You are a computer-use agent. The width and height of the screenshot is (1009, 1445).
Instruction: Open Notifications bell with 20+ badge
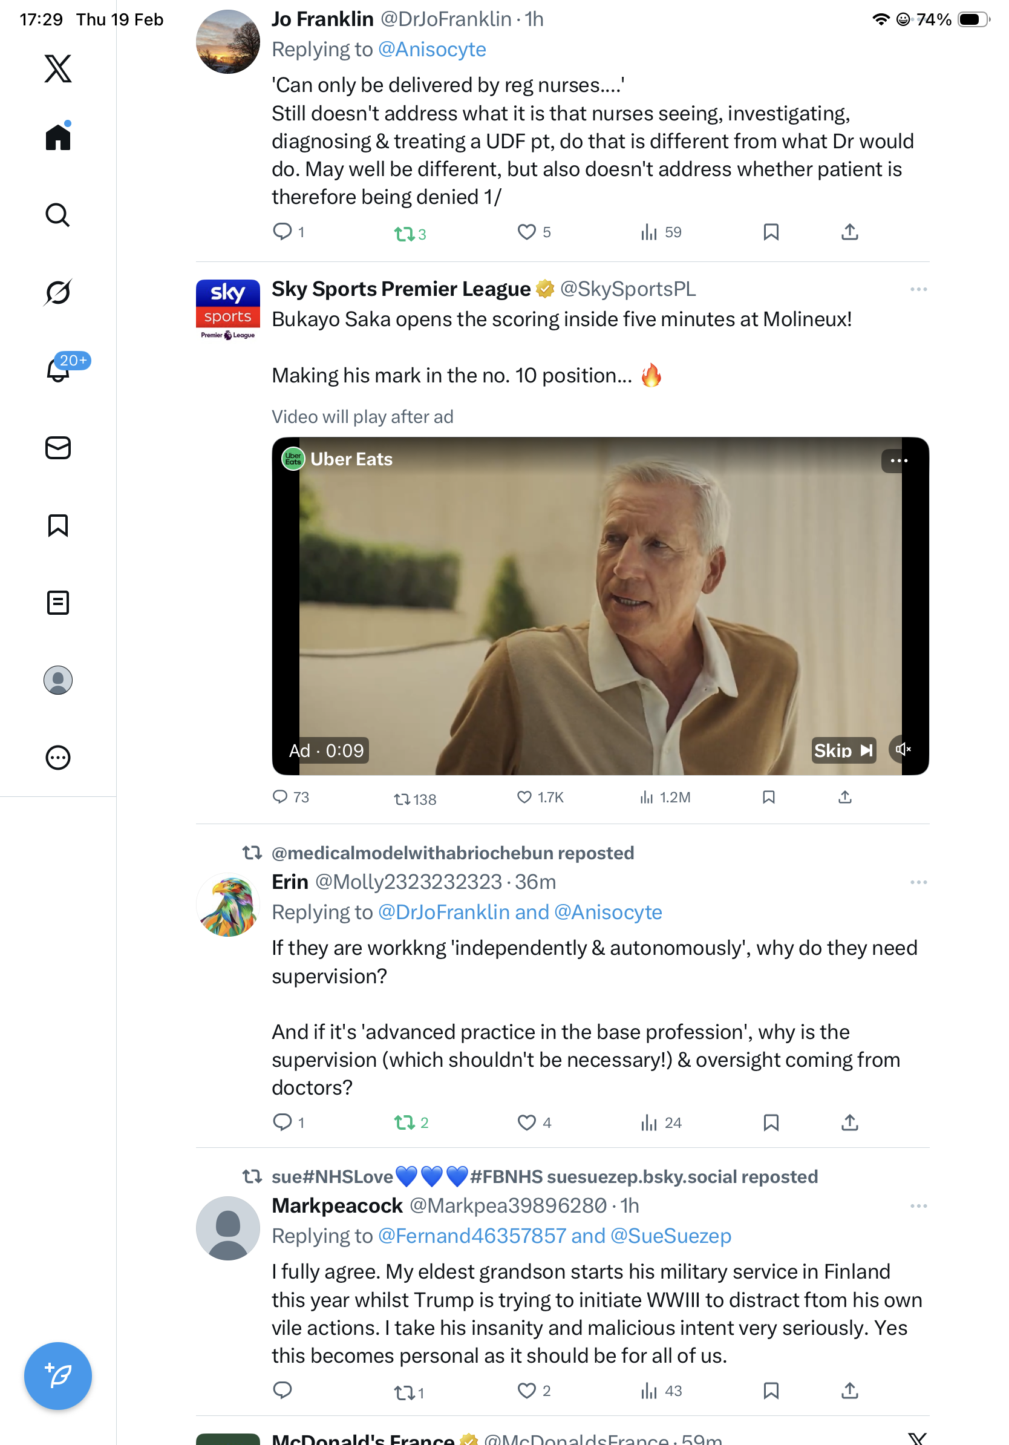click(57, 370)
